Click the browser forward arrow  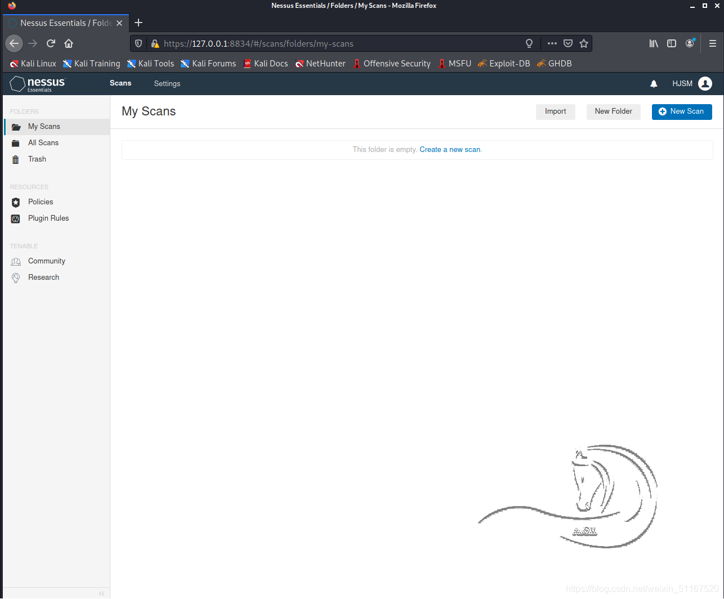(x=33, y=43)
